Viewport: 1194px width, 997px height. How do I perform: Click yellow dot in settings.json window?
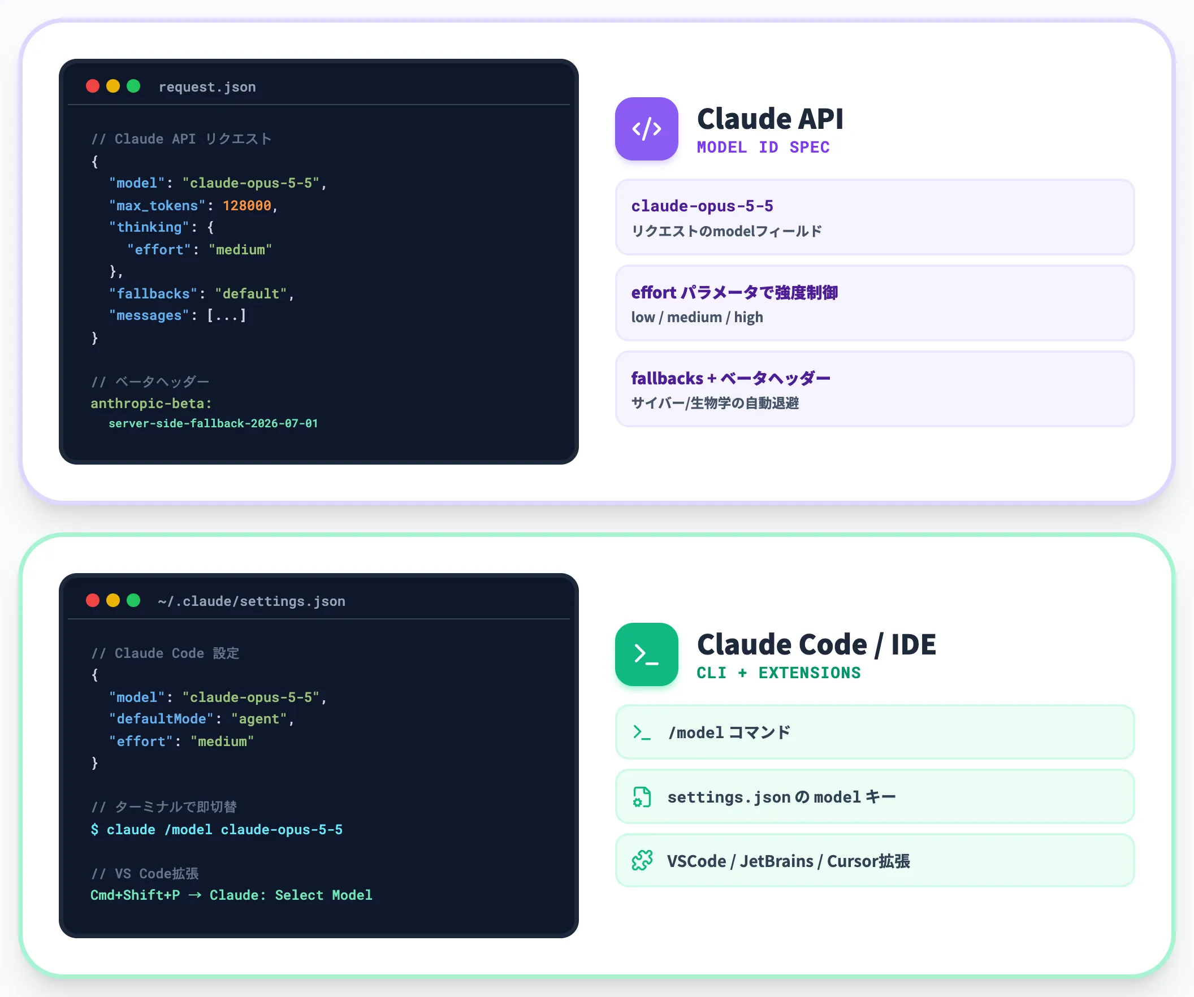click(x=113, y=600)
